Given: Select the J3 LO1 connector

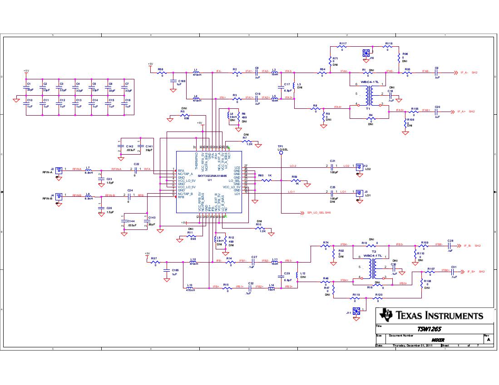Looking at the screenshot, I should pyautogui.click(x=359, y=192).
